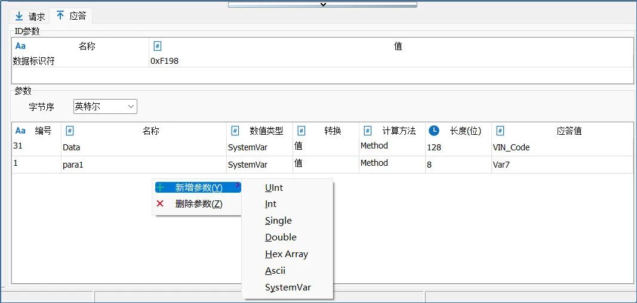Click the Aa icon beside the 编号 column header

coord(20,131)
